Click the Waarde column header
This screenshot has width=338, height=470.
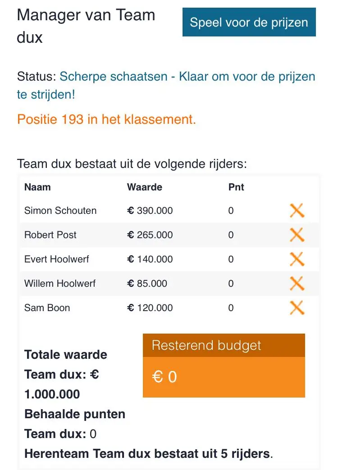coord(144,187)
